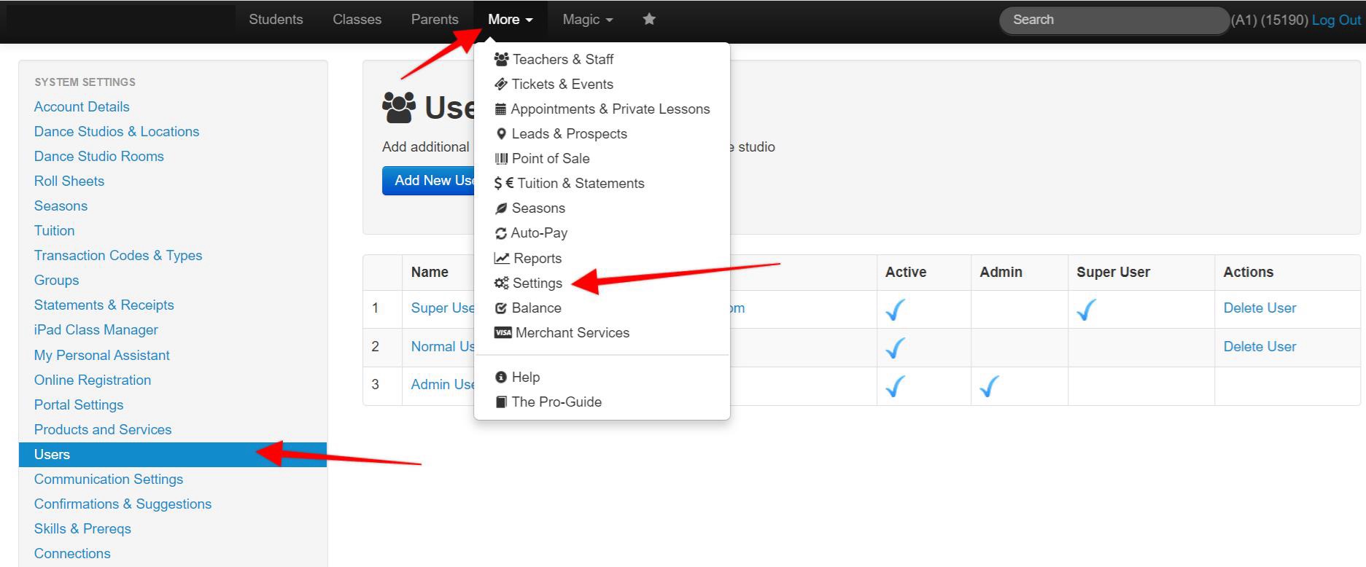
Task: Click the Auto-Pay refresh icon
Action: [x=500, y=233]
